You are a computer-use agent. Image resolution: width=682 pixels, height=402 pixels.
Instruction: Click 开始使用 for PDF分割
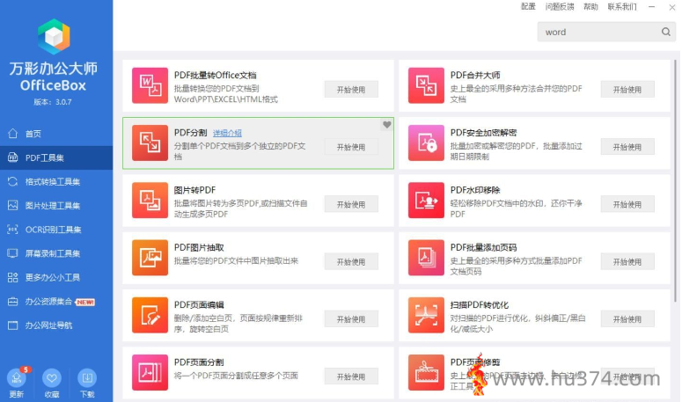351,147
